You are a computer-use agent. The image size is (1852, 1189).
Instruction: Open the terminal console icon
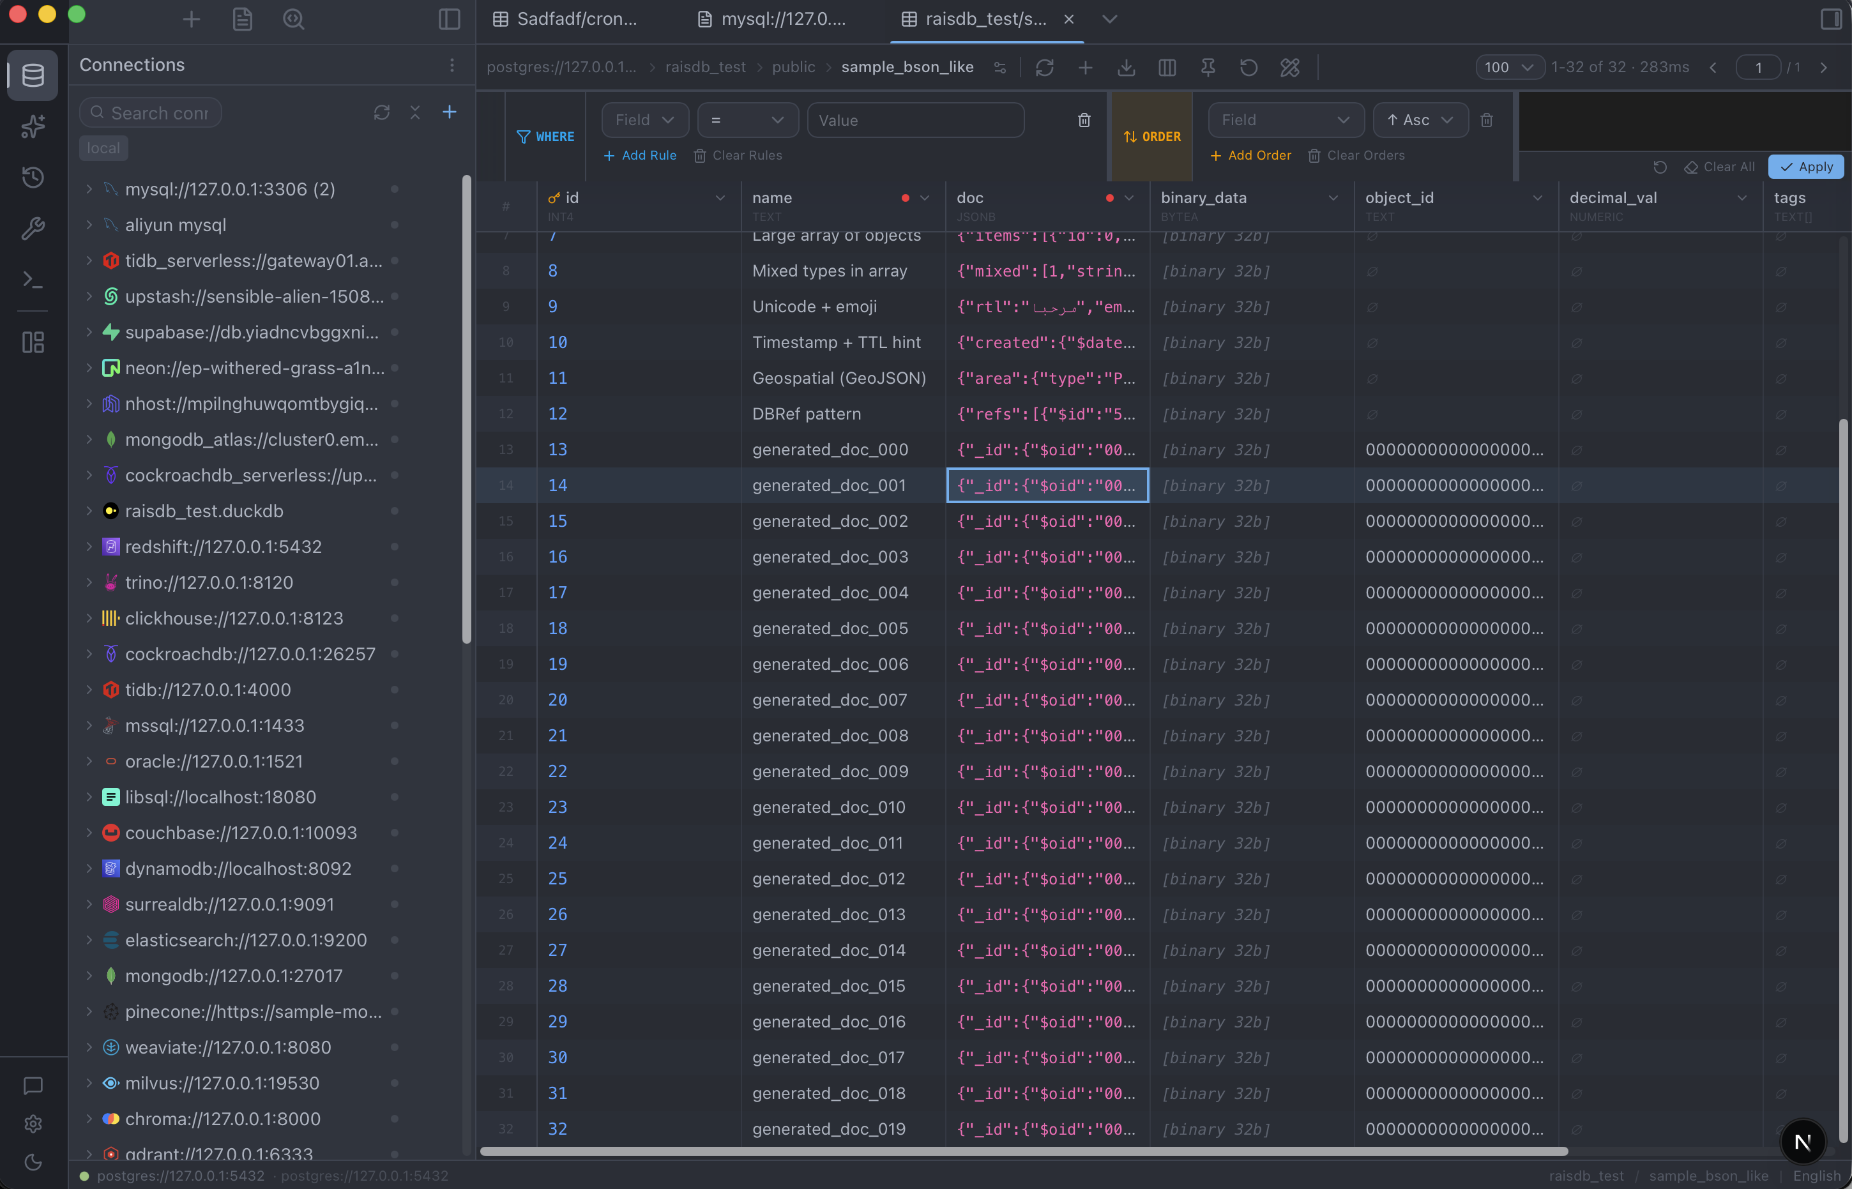pyautogui.click(x=33, y=280)
